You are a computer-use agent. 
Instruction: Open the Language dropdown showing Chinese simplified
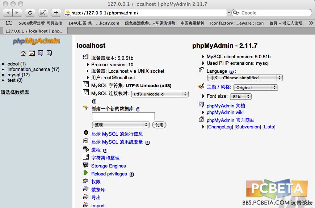tap(245, 78)
